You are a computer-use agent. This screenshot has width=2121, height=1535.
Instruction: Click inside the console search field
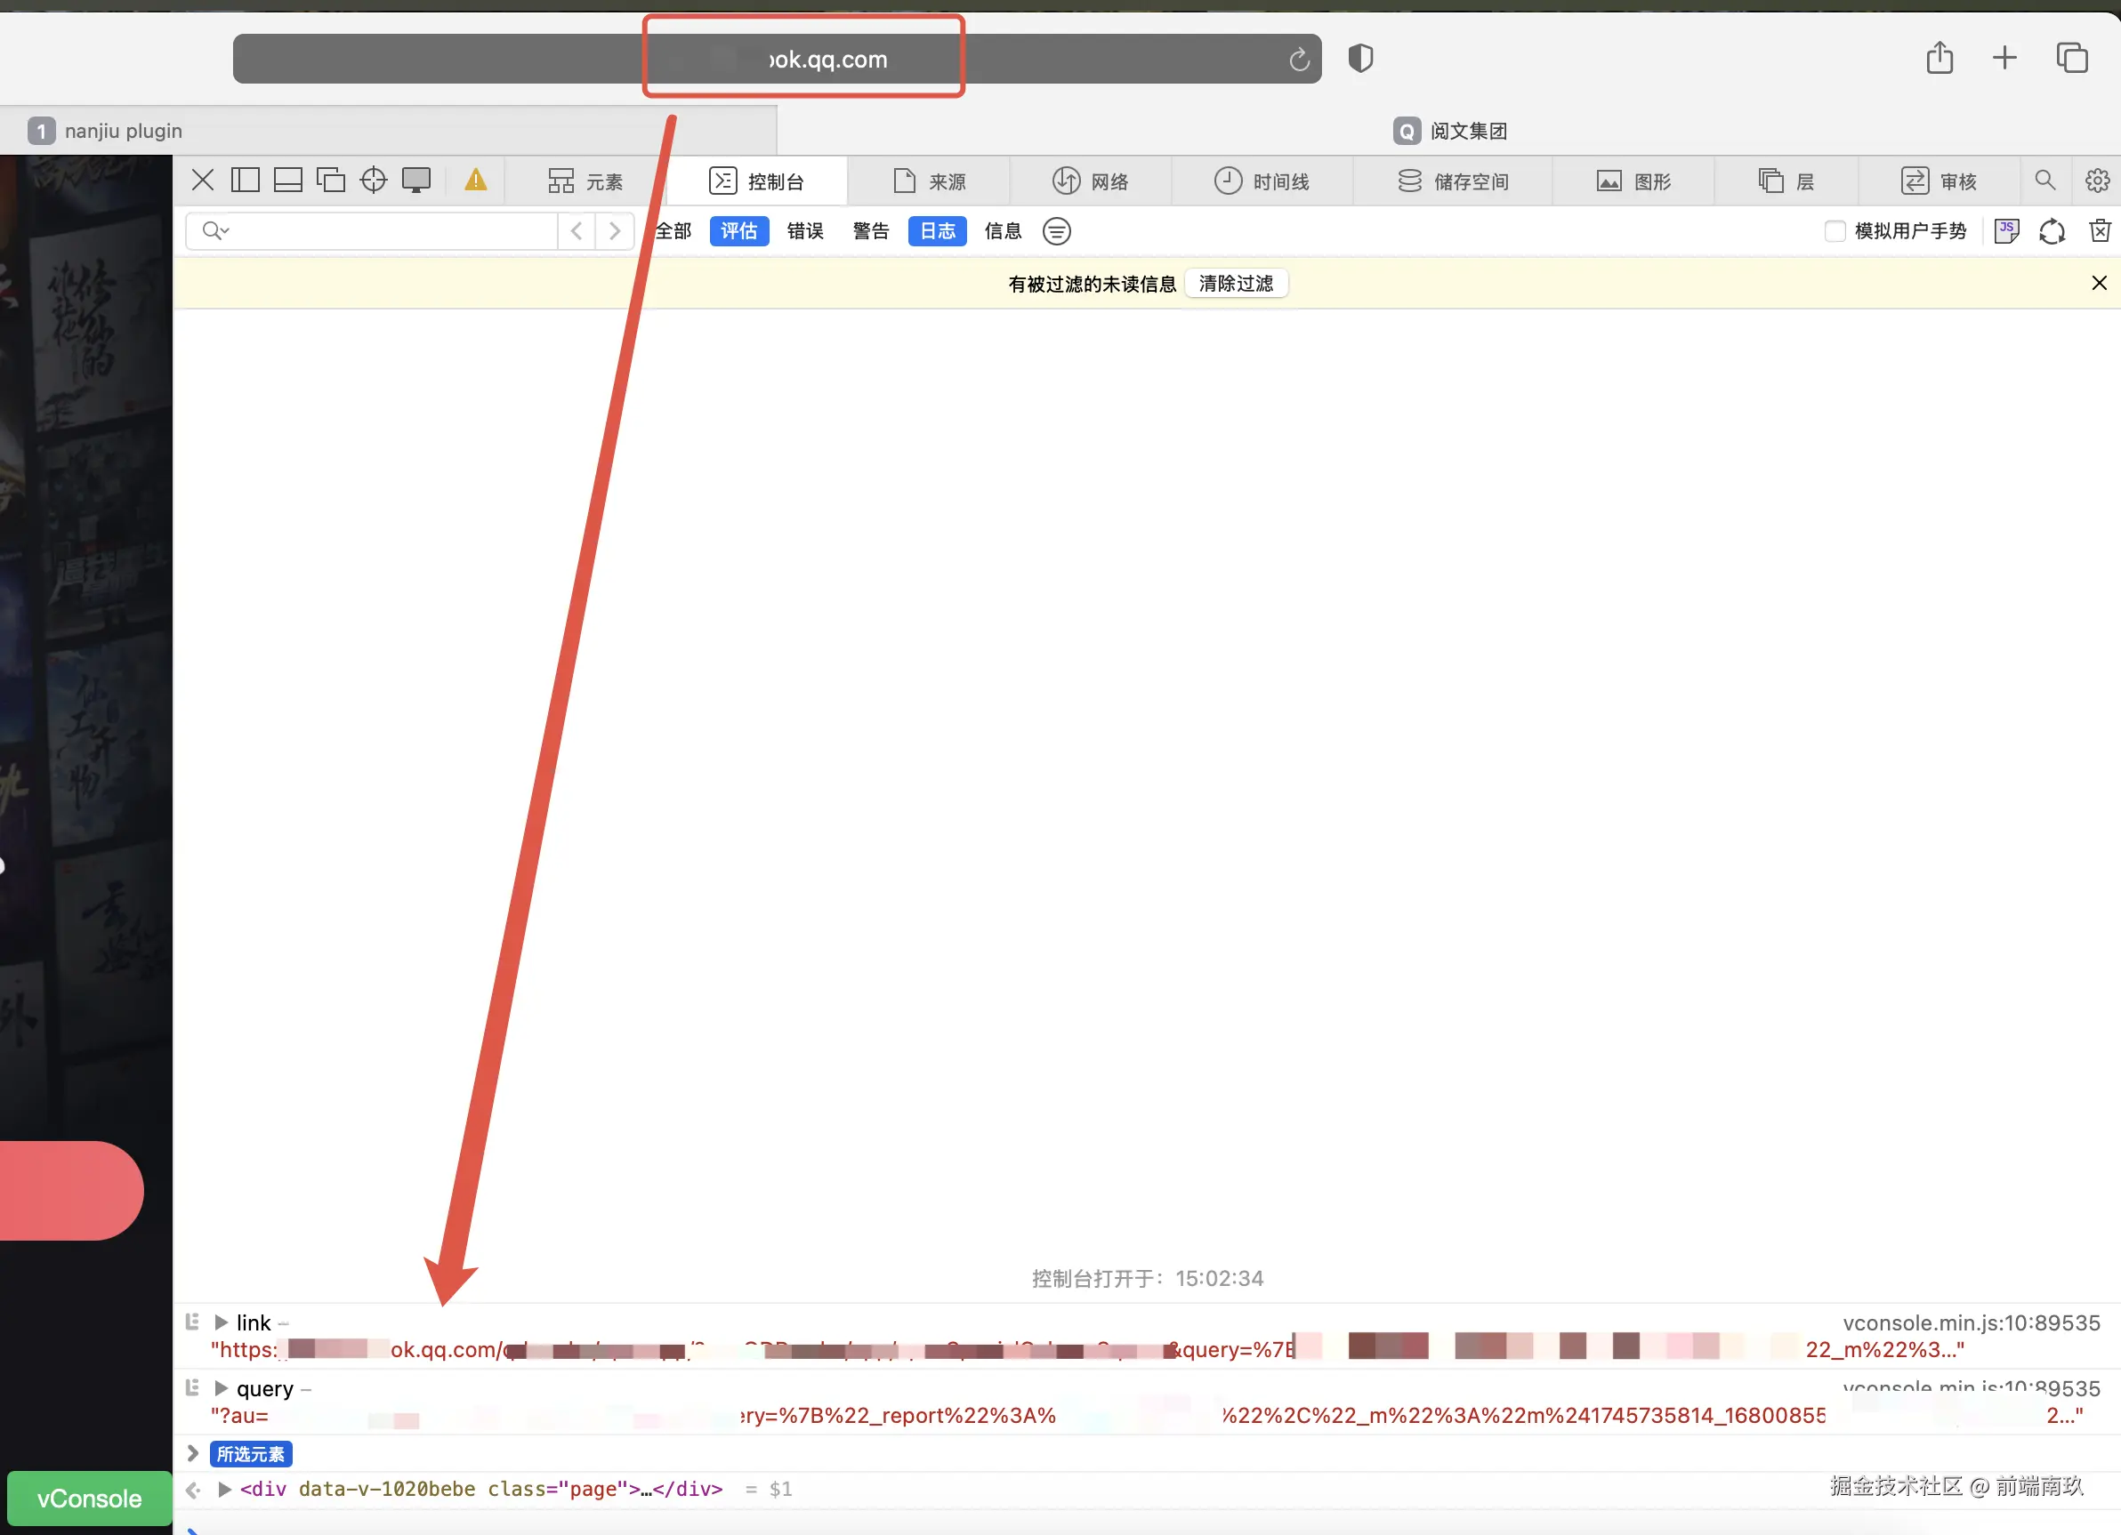point(374,231)
